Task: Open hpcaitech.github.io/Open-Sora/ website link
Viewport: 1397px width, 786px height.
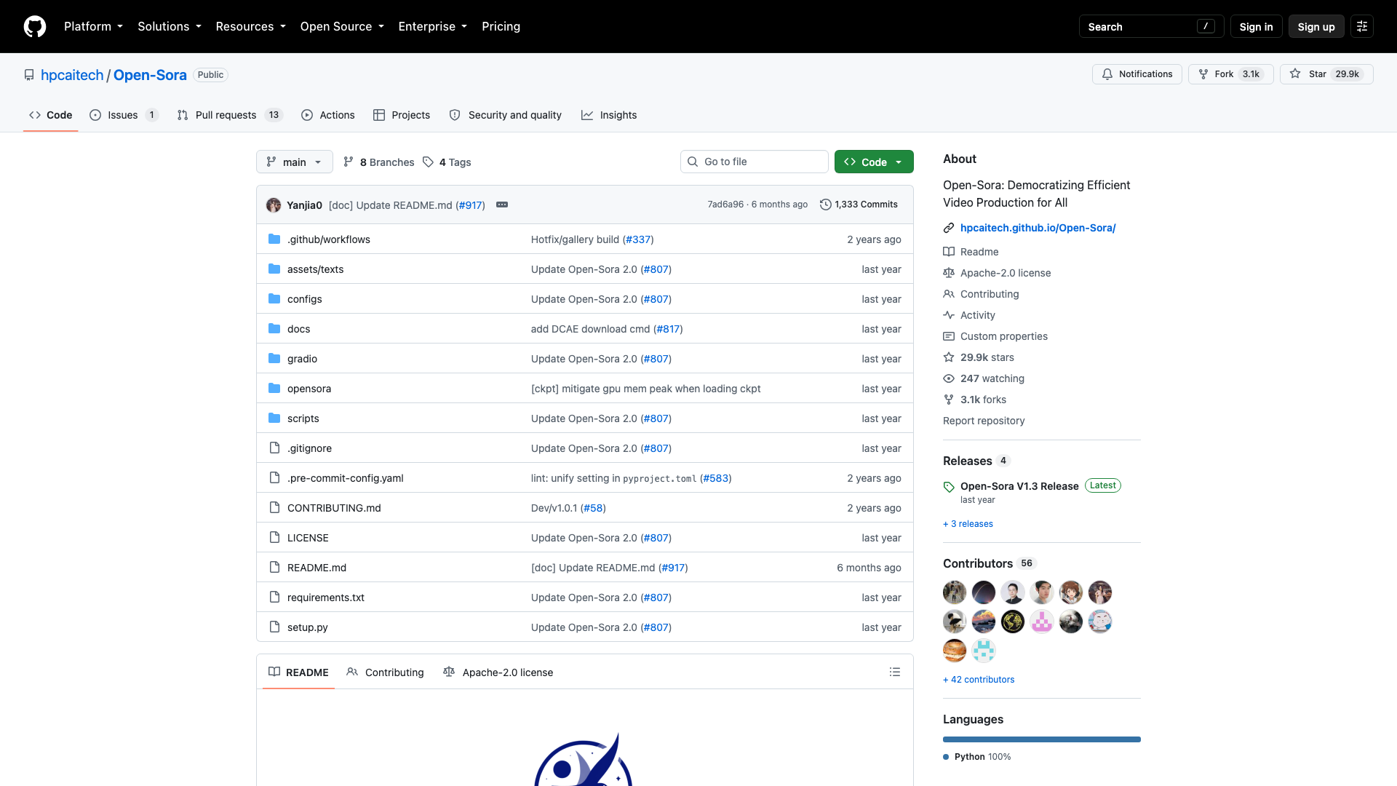Action: (1038, 228)
